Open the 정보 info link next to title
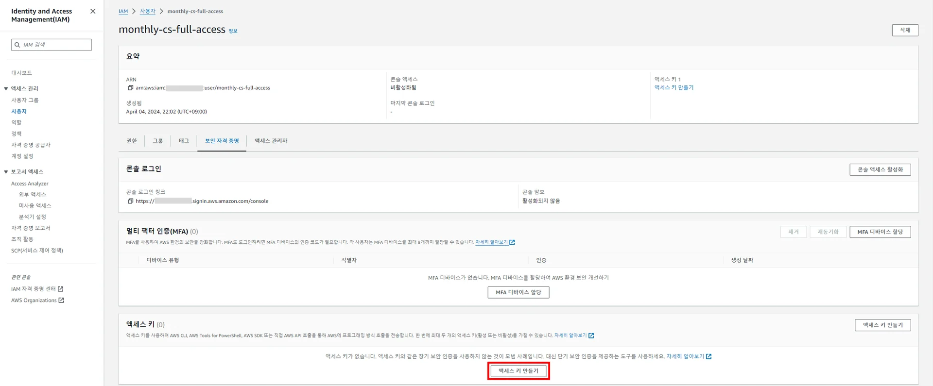Screen dimensions: 933x386 233,31
